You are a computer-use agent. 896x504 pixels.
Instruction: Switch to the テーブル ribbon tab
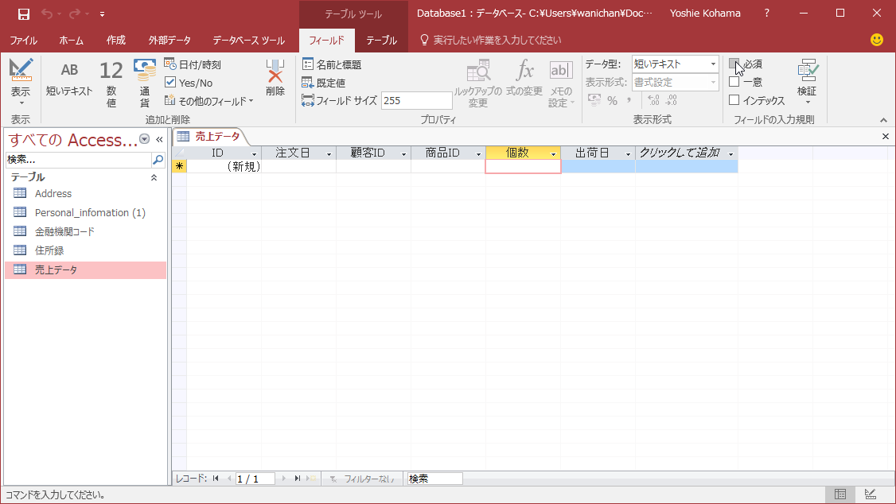381,40
